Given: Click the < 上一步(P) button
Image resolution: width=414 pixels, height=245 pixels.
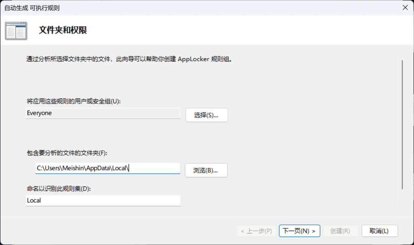Looking at the screenshot, I should [257, 230].
